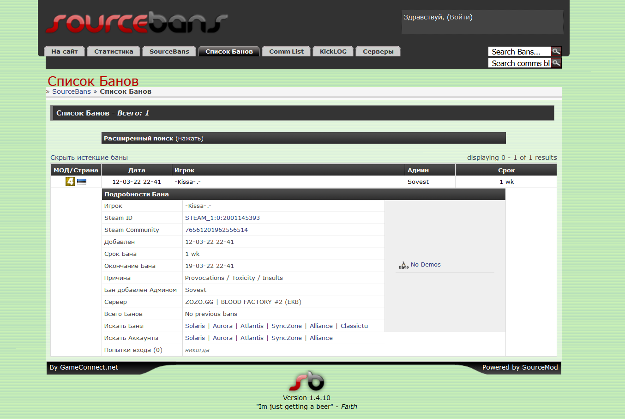Collapse the -Kissa-.- ban row details
625x419 pixels.
click(x=187, y=182)
